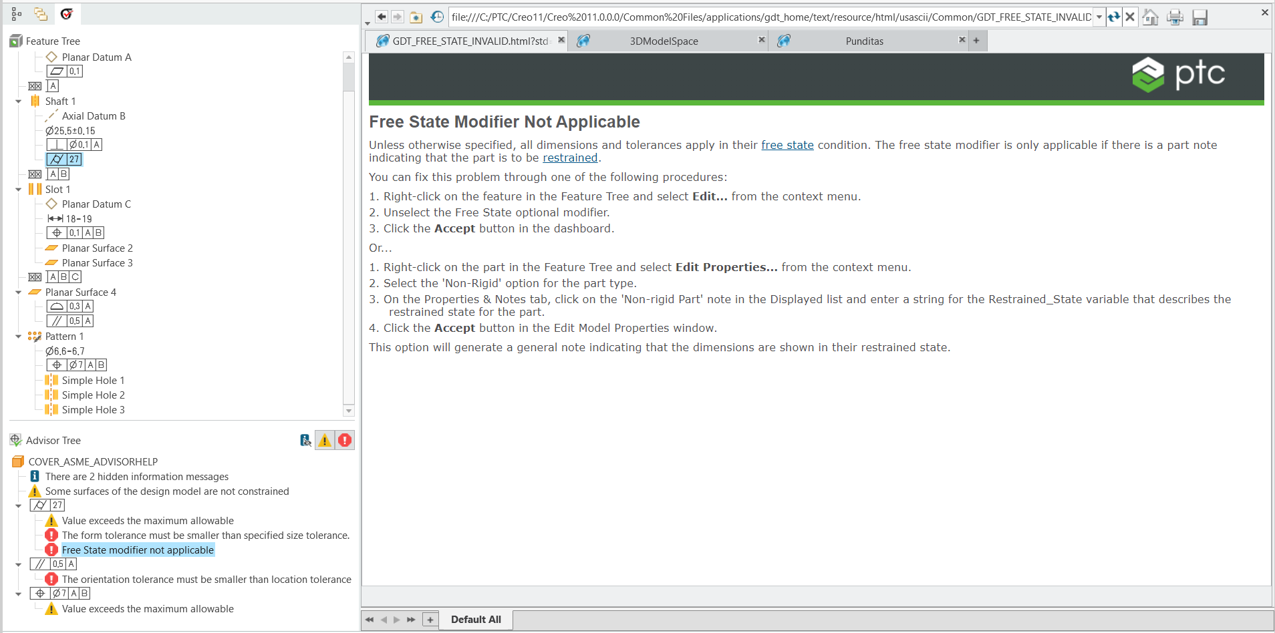Screen dimensions: 1275x633
Task: Select the perpendicularity Ø0.1 A tolerance frame
Action: [x=75, y=144]
